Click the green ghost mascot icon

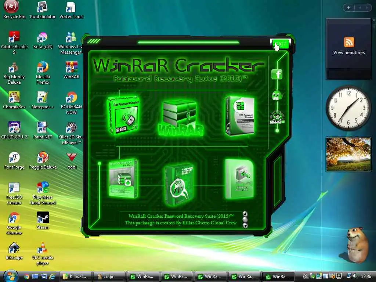point(277,95)
